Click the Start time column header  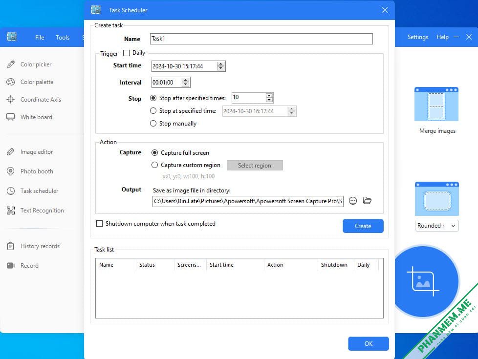tap(235, 265)
